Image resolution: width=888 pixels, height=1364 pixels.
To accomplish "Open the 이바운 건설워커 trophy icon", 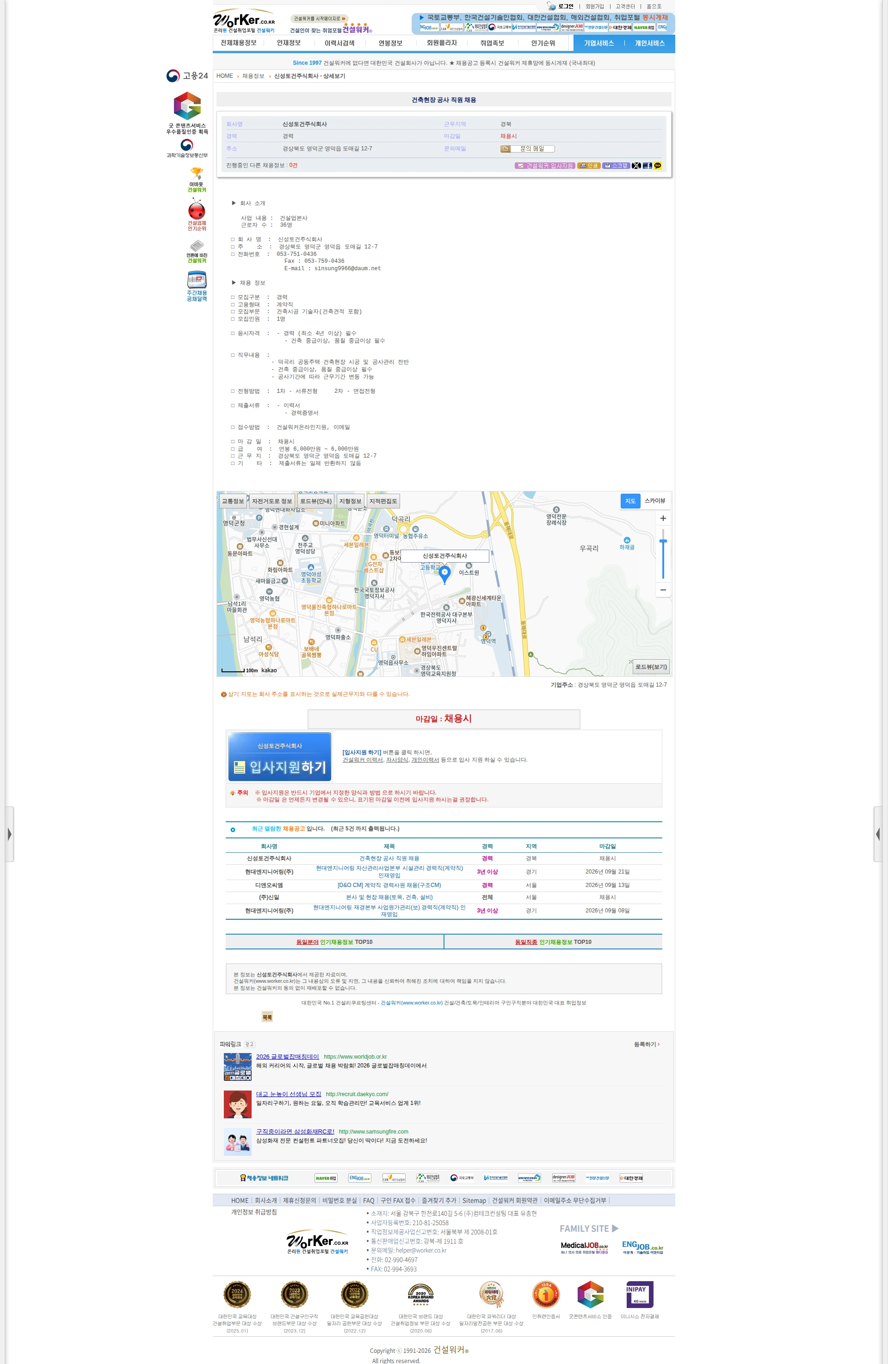I will pos(197,180).
